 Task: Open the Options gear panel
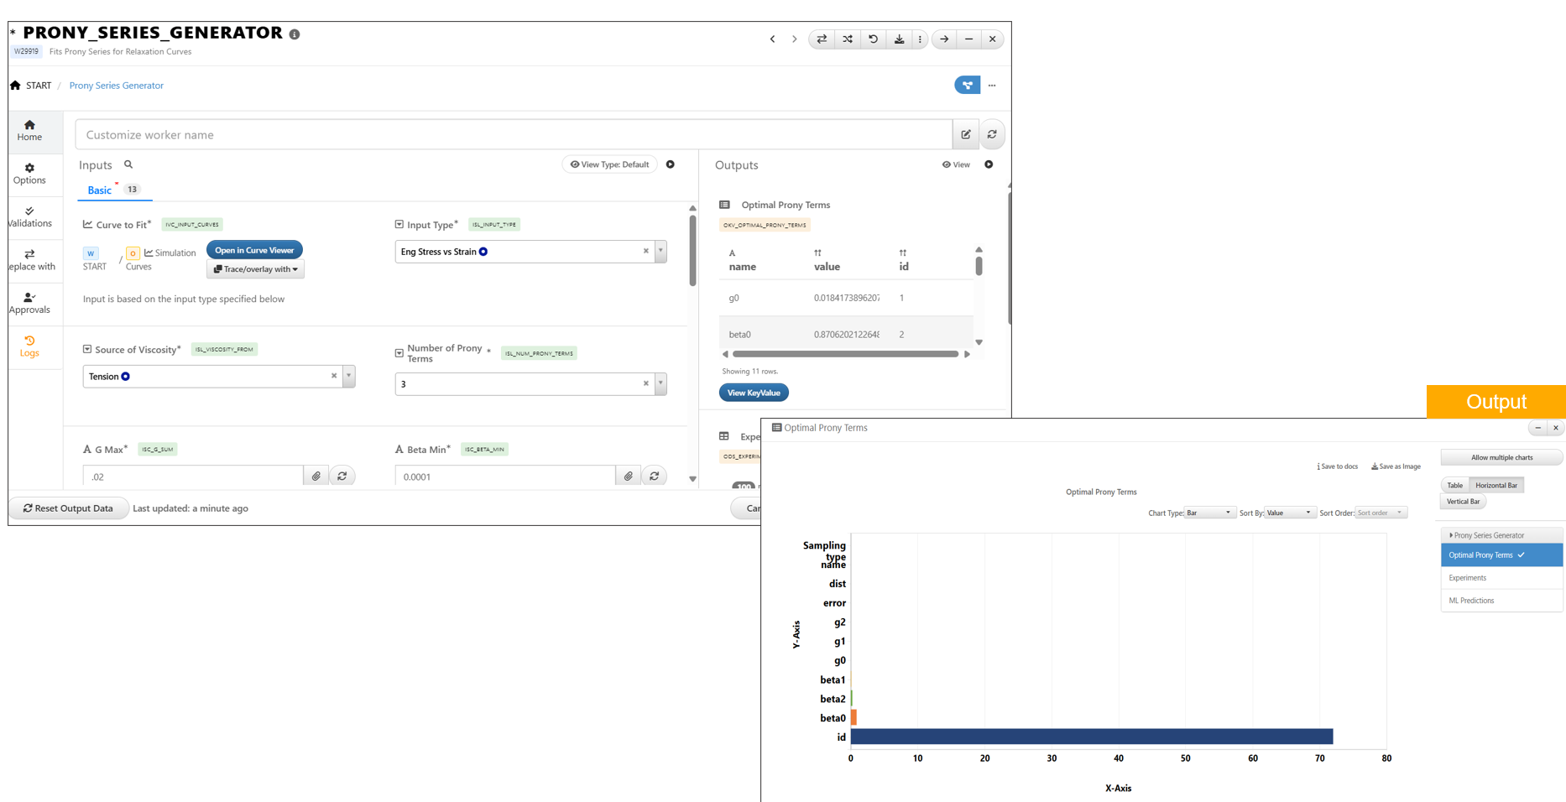[29, 174]
